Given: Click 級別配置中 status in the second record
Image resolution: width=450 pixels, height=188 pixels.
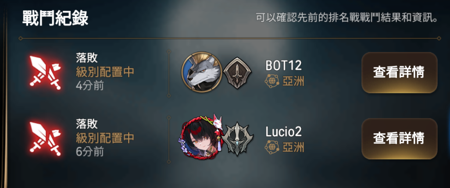Looking at the screenshot, I should (x=105, y=138).
